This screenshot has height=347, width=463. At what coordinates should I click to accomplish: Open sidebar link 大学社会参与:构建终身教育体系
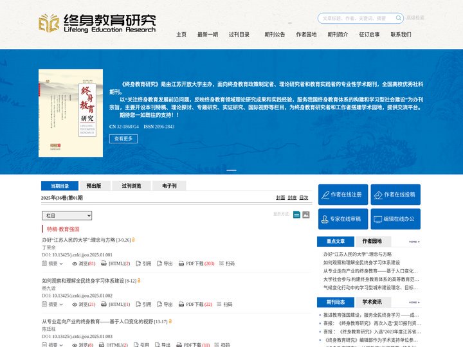(371, 279)
